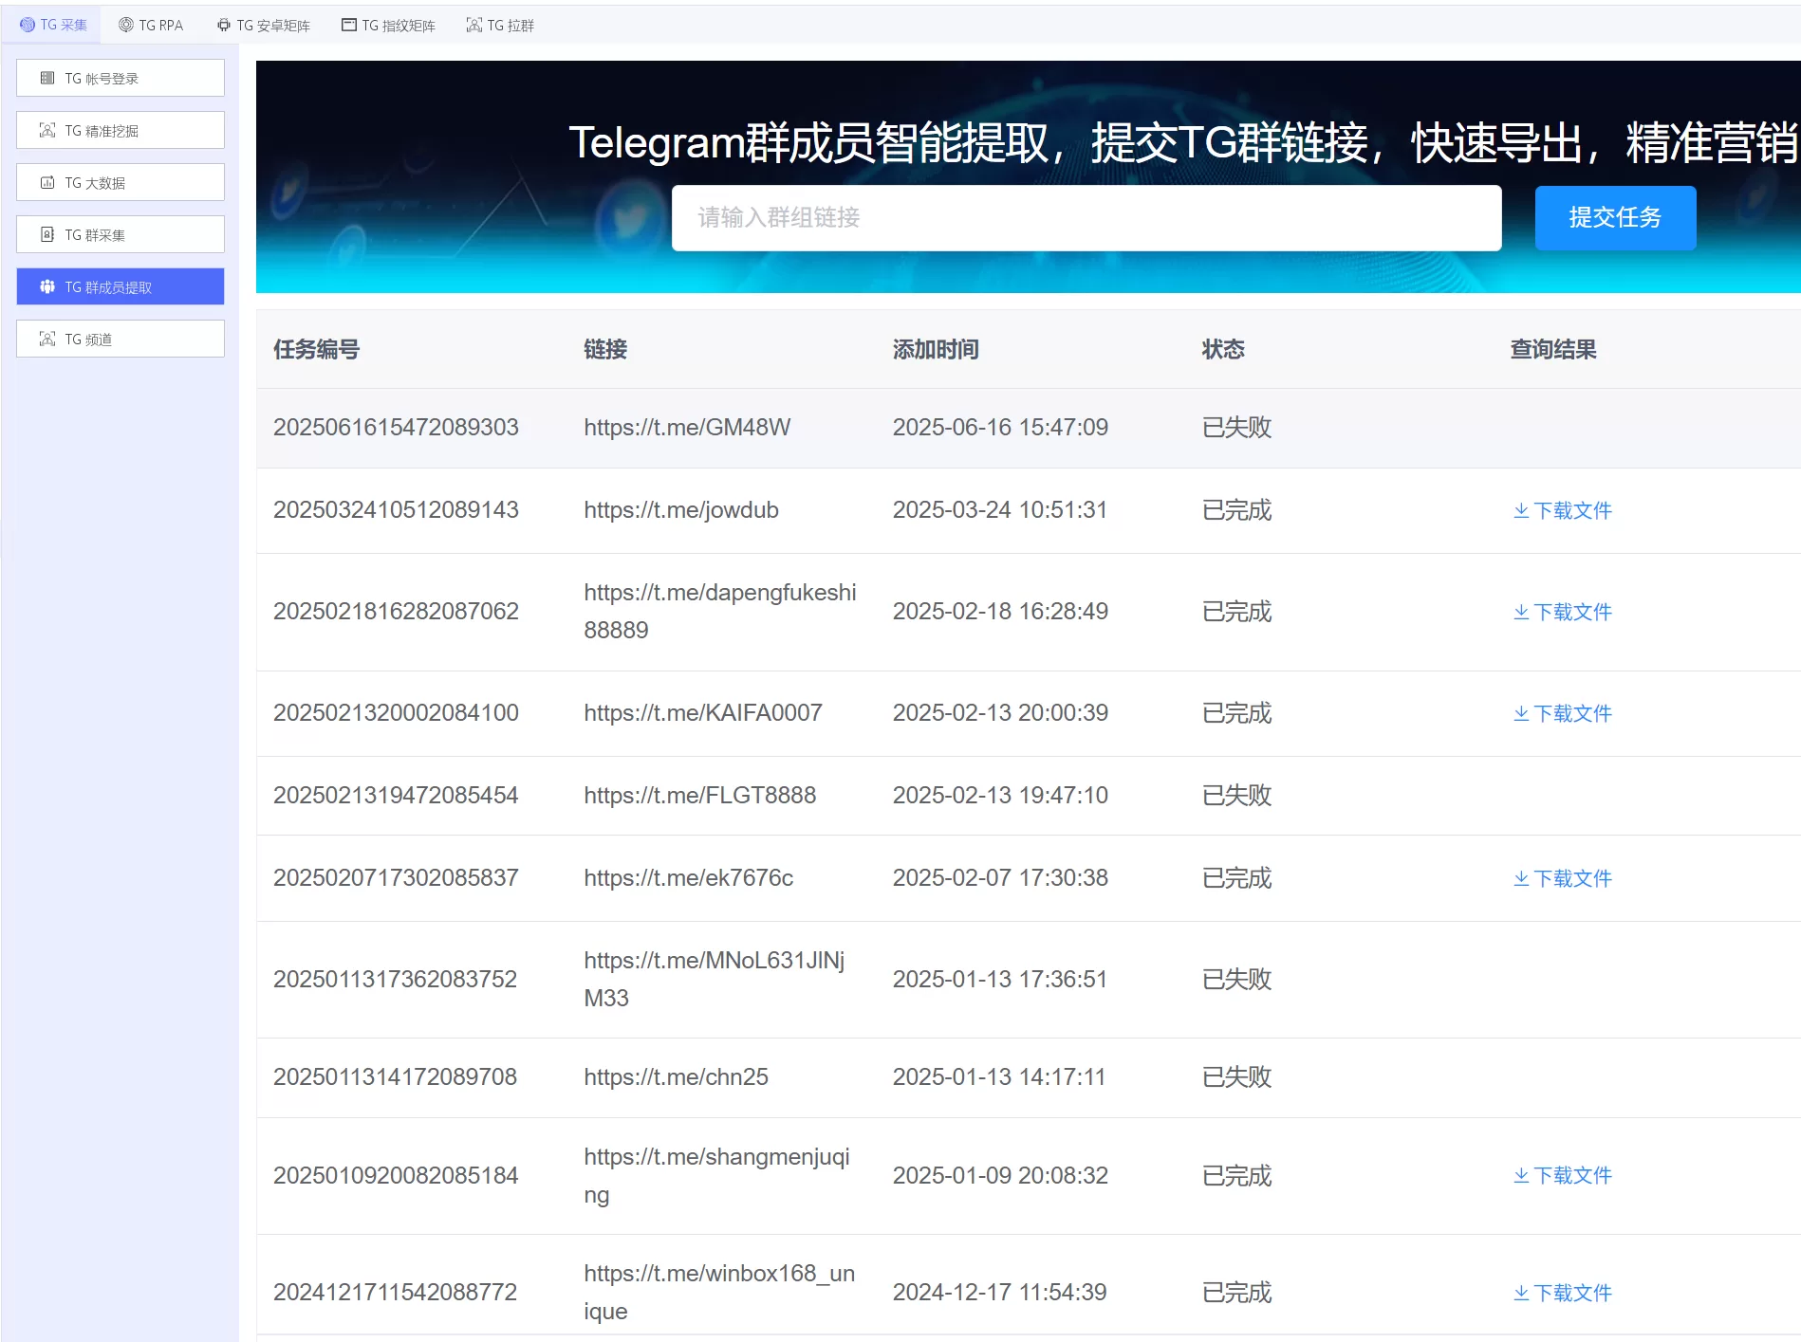Image resolution: width=1801 pixels, height=1342 pixels.
Task: Click download arrow icon in winbox168_unique row
Action: [x=1521, y=1293]
